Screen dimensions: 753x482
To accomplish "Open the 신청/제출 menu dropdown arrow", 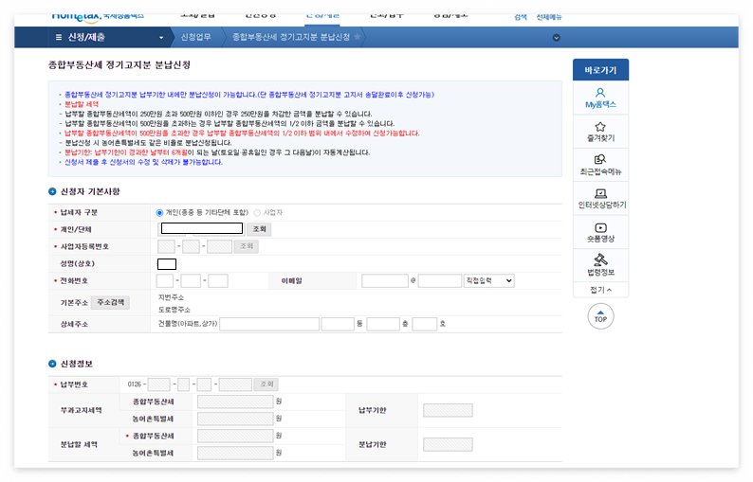I will coord(161,38).
